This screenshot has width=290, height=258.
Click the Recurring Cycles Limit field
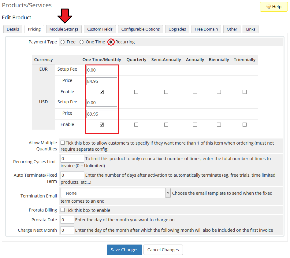[x=72, y=159]
